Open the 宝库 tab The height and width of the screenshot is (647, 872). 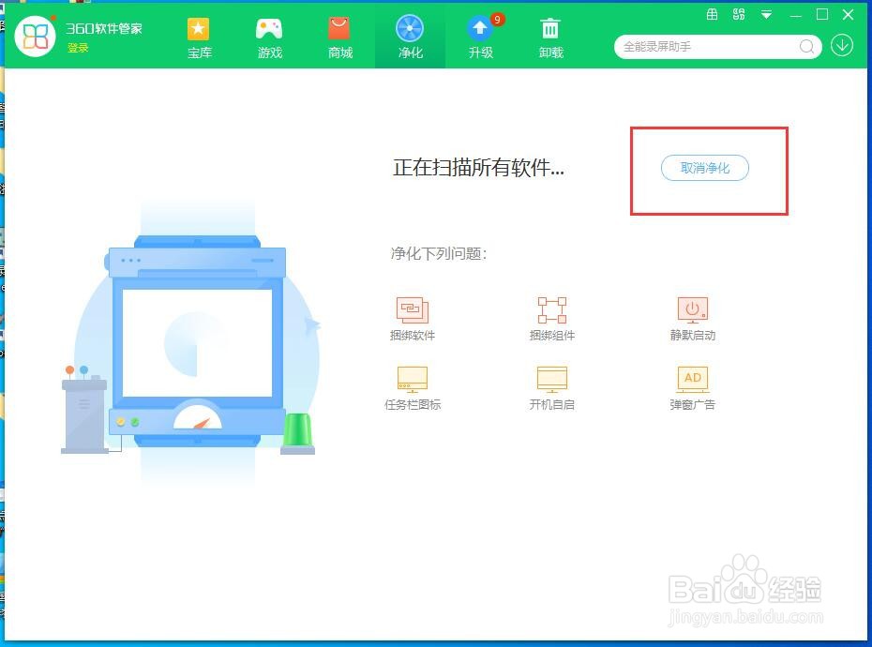(x=199, y=38)
